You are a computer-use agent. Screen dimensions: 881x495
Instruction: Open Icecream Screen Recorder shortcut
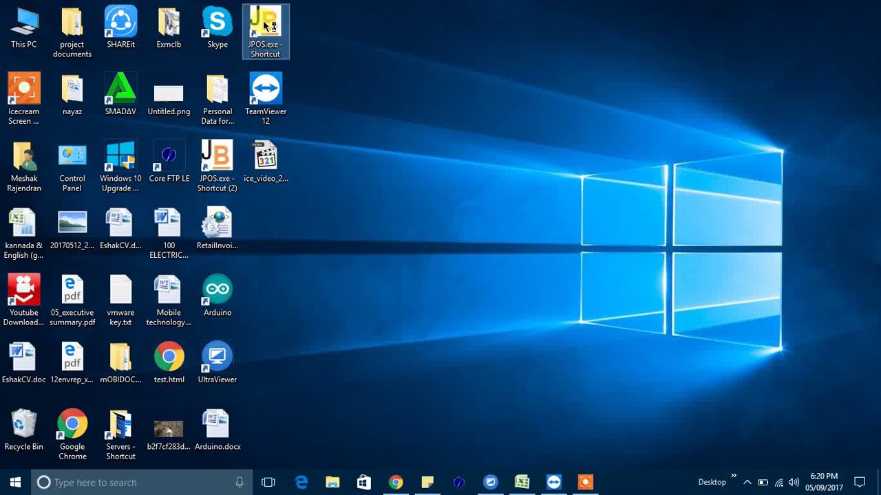(24, 100)
